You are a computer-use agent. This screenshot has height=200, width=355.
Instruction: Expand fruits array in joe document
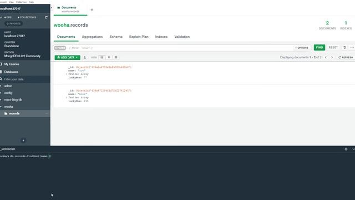point(67,74)
